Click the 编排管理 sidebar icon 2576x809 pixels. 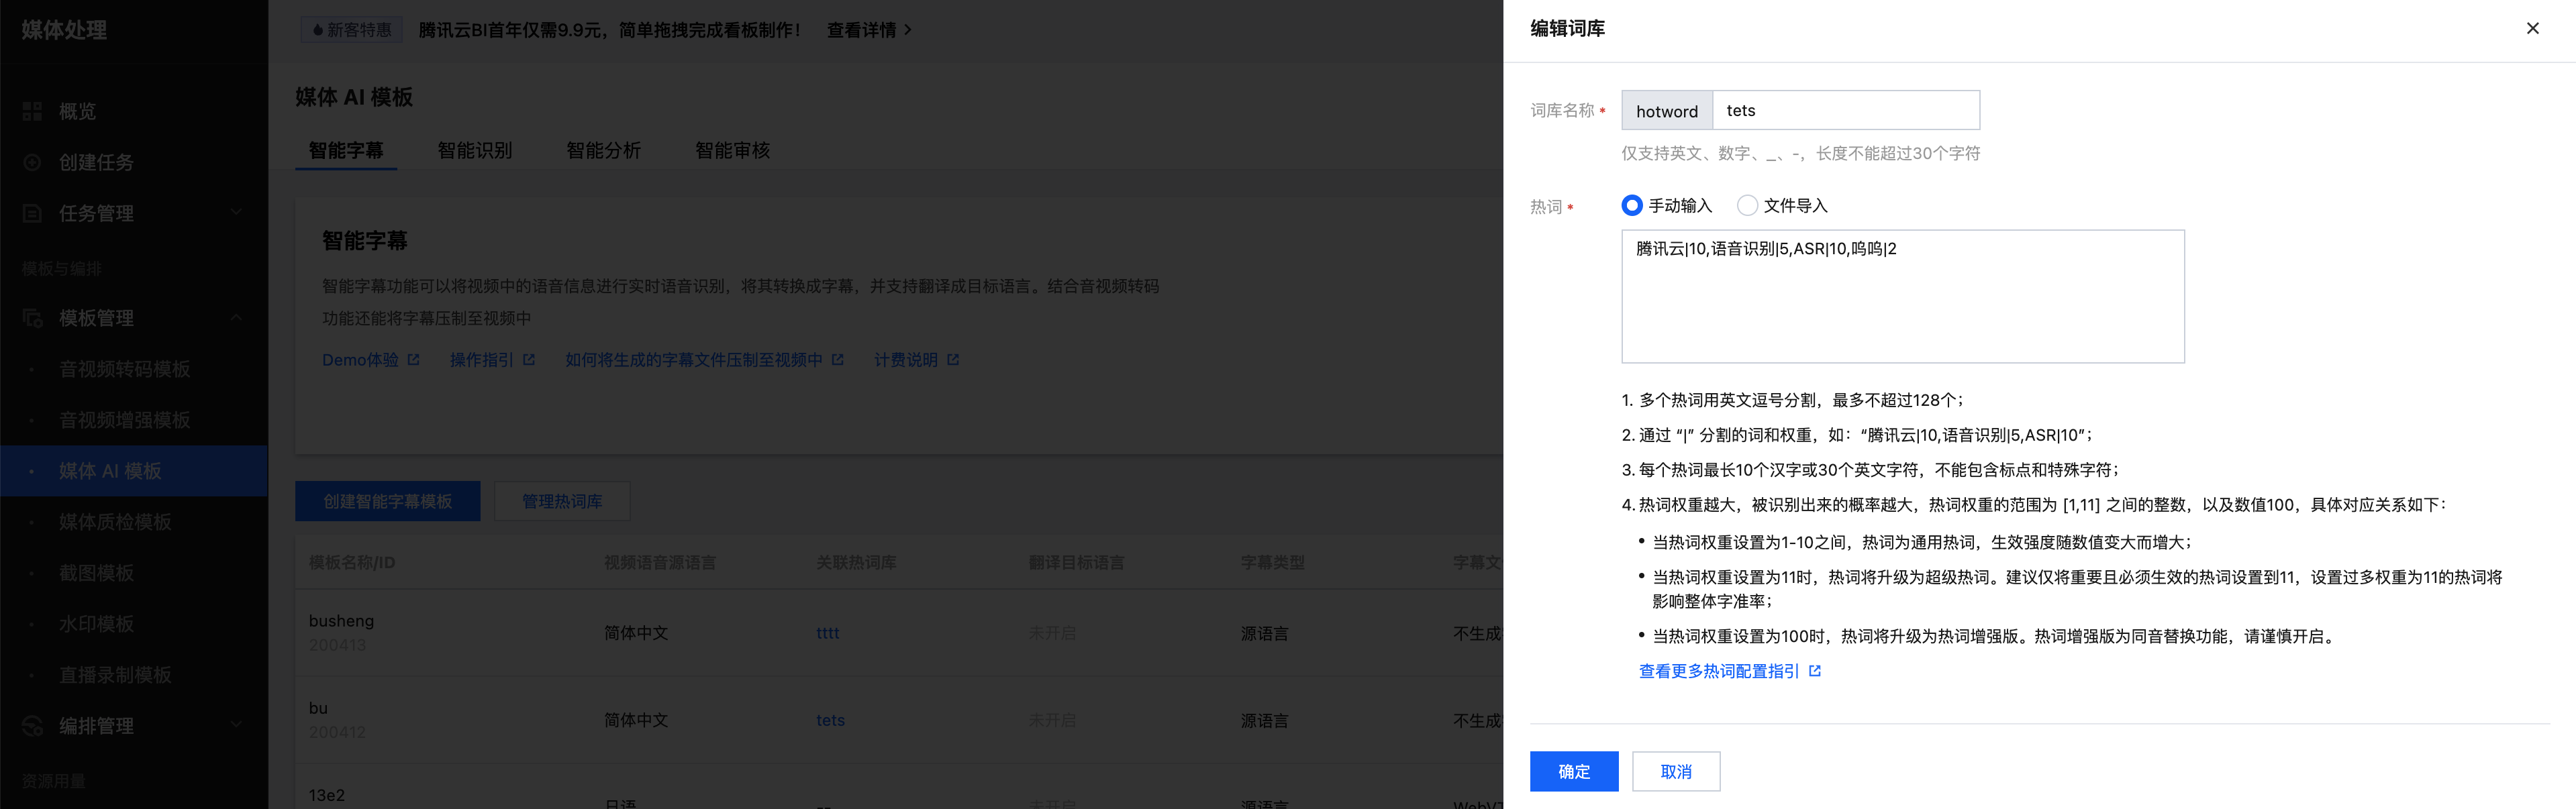tap(32, 726)
